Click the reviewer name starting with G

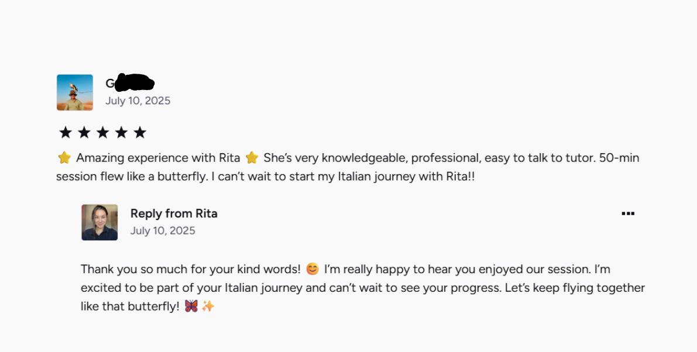point(129,83)
